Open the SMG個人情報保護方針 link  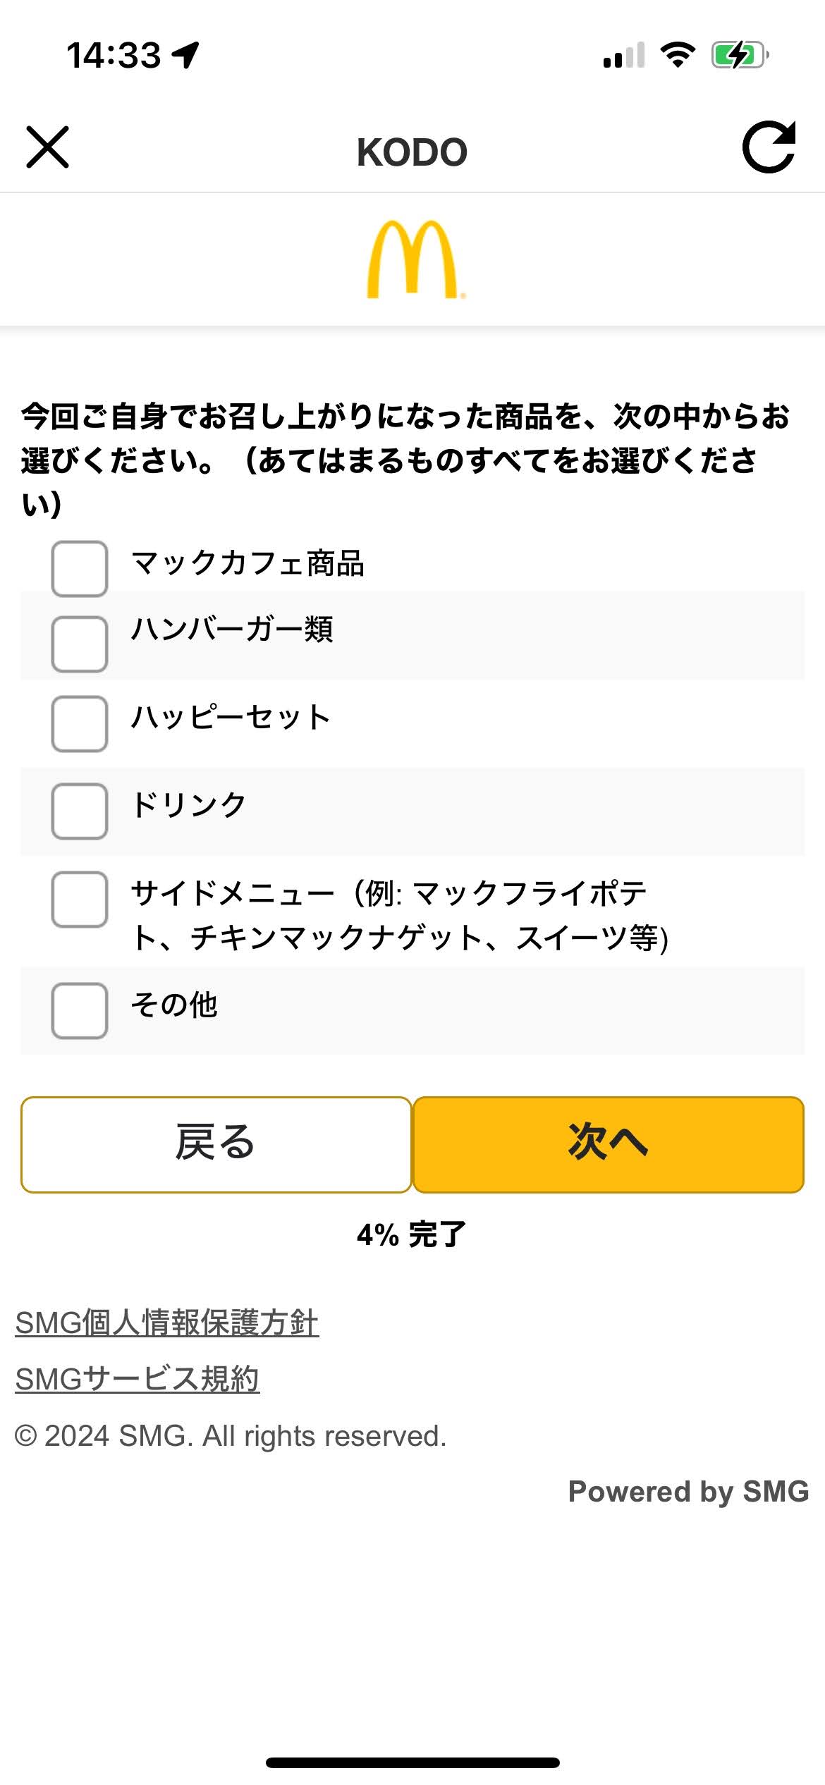167,1323
